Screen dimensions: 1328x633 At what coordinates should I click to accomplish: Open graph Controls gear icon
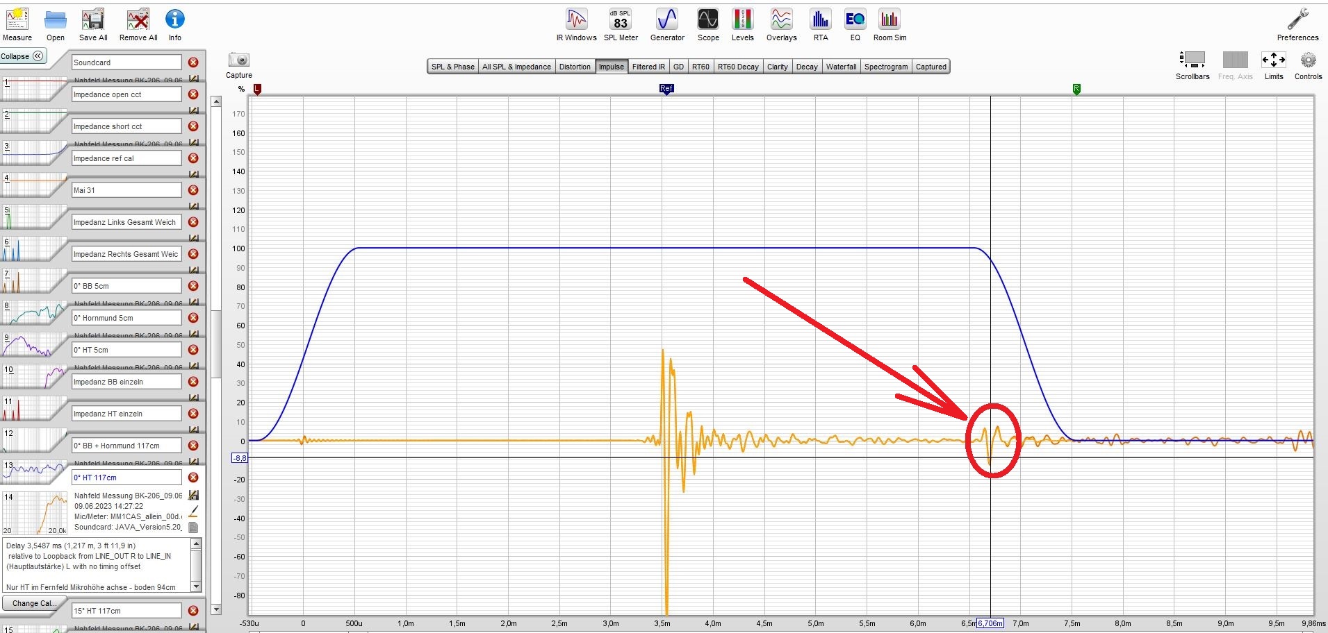1308,65
